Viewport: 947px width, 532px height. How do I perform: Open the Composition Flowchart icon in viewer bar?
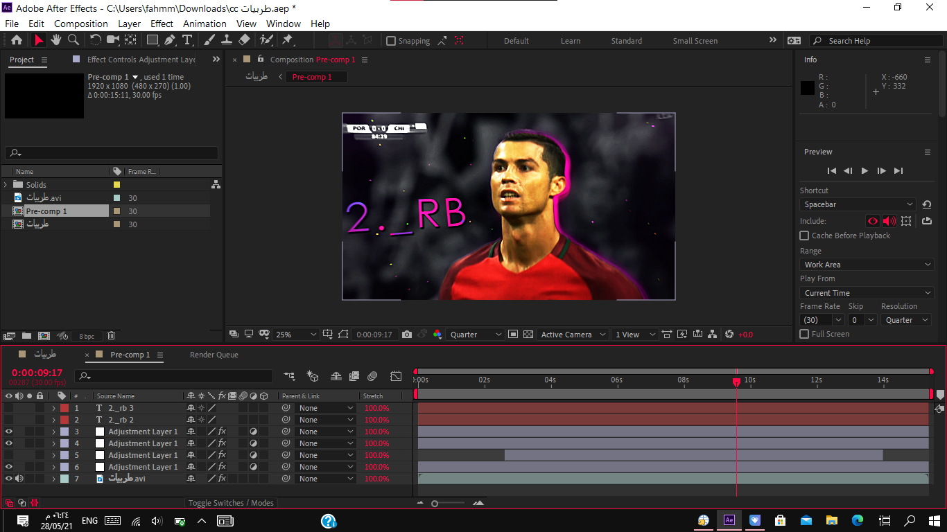(x=713, y=335)
